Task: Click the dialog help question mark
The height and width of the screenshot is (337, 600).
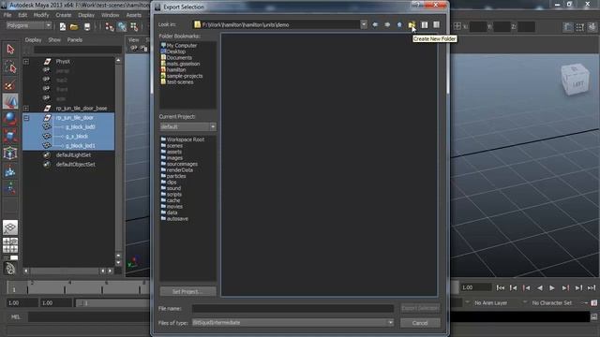Action: coord(417,5)
